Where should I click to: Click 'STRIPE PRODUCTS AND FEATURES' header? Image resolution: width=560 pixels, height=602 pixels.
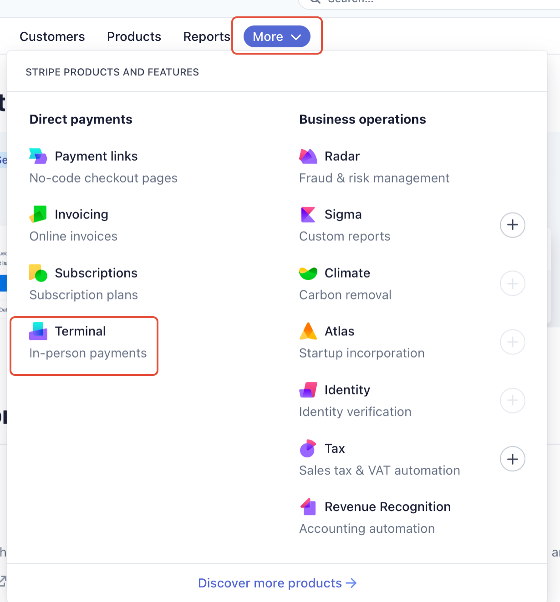pyautogui.click(x=112, y=72)
